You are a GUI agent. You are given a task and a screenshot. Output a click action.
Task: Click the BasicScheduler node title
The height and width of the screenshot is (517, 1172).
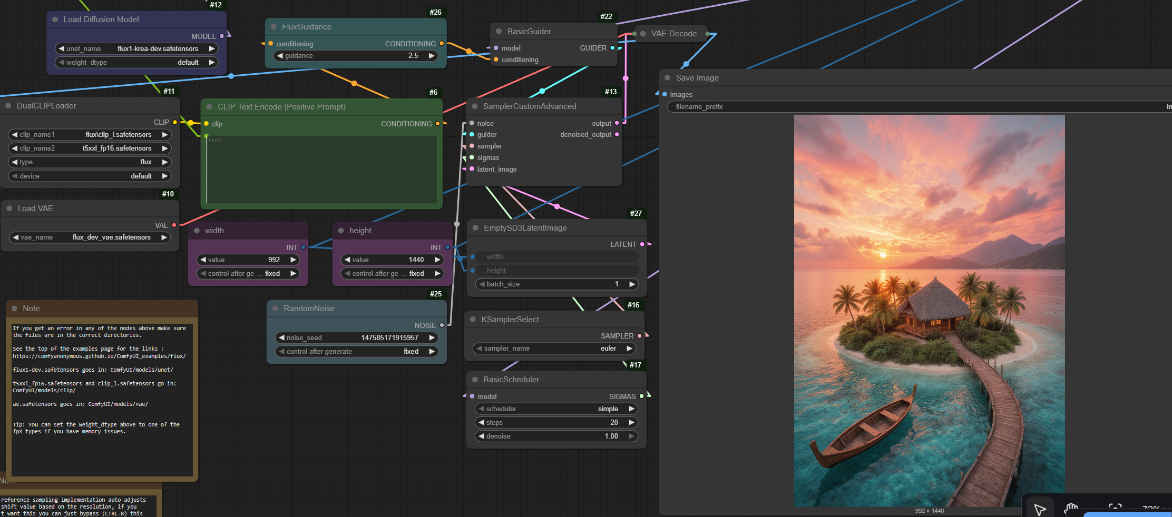(511, 379)
